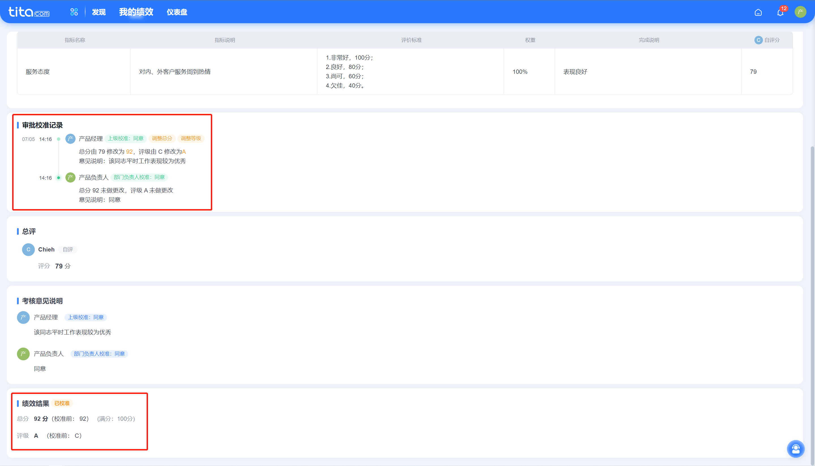The image size is (815, 466).
Task: Click the 已校准 status tag
Action: point(62,403)
